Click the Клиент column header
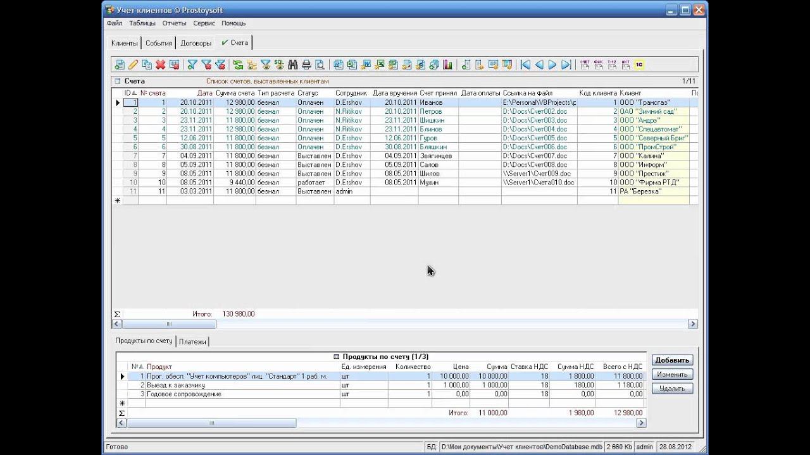This screenshot has width=810, height=455. tap(654, 93)
